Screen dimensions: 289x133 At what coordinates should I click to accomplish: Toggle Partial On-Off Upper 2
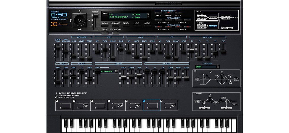click(188, 27)
